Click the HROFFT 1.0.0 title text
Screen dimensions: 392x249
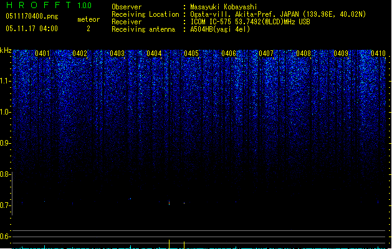coord(49,5)
